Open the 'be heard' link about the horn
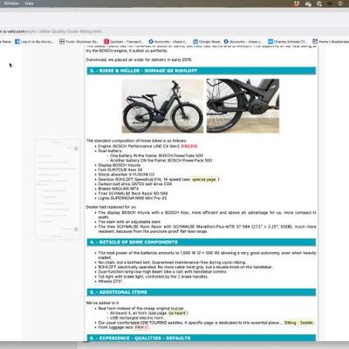 (178, 313)
